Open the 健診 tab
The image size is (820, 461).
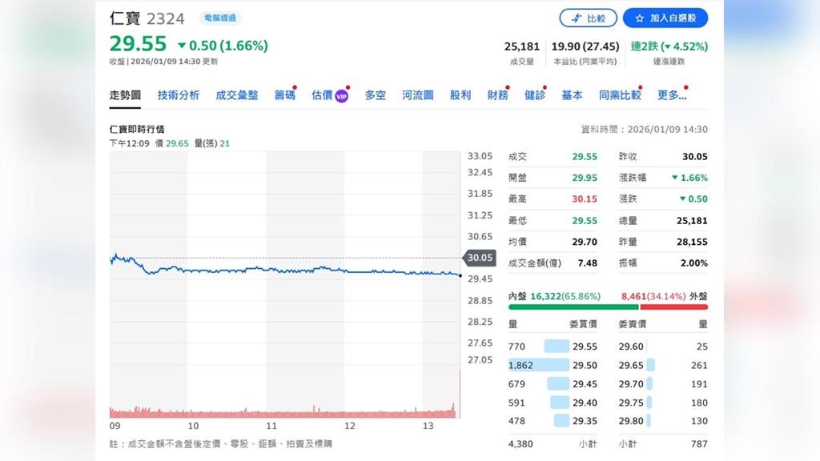534,95
